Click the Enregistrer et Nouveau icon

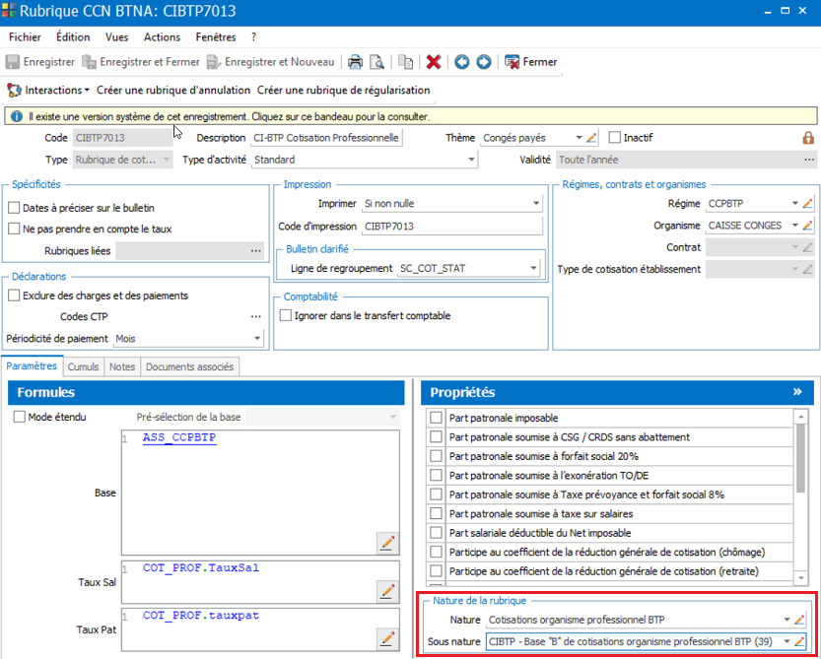214,62
